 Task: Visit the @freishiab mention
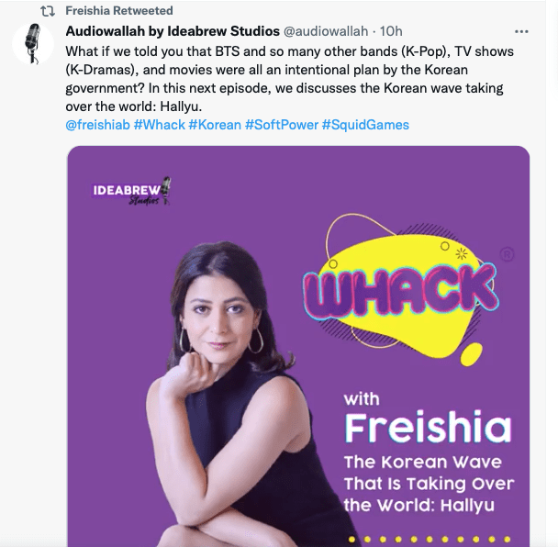click(x=96, y=124)
